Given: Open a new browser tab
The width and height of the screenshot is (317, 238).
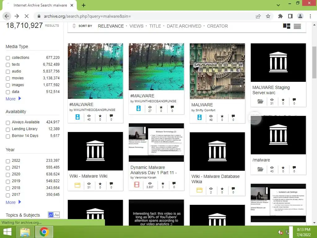Looking at the screenshot, I should (84, 5).
